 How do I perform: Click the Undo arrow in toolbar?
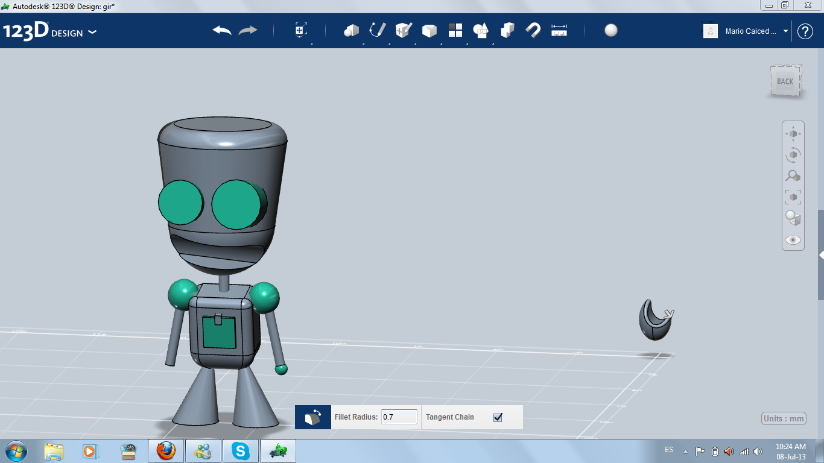[222, 30]
